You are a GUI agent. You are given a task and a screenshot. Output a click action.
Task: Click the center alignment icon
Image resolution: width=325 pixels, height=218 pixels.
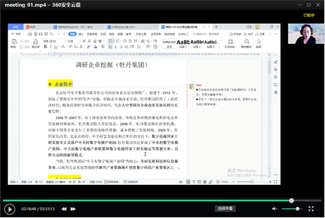tap(116, 47)
